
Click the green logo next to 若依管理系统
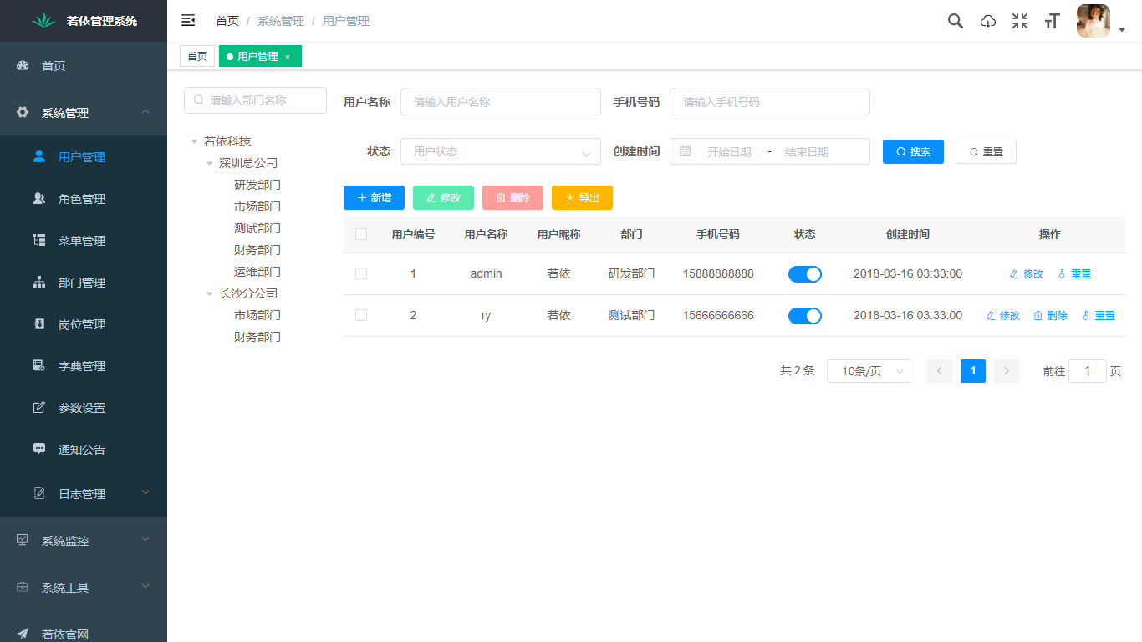point(43,21)
